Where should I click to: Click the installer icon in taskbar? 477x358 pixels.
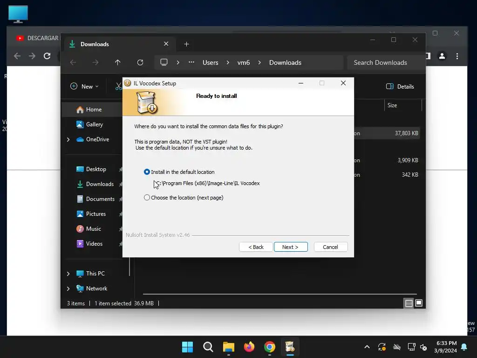click(290, 347)
